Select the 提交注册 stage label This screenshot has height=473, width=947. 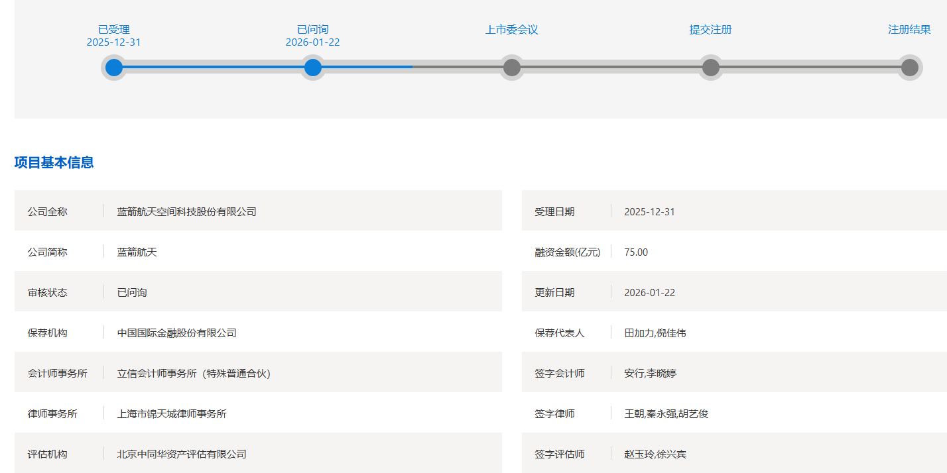coord(710,28)
